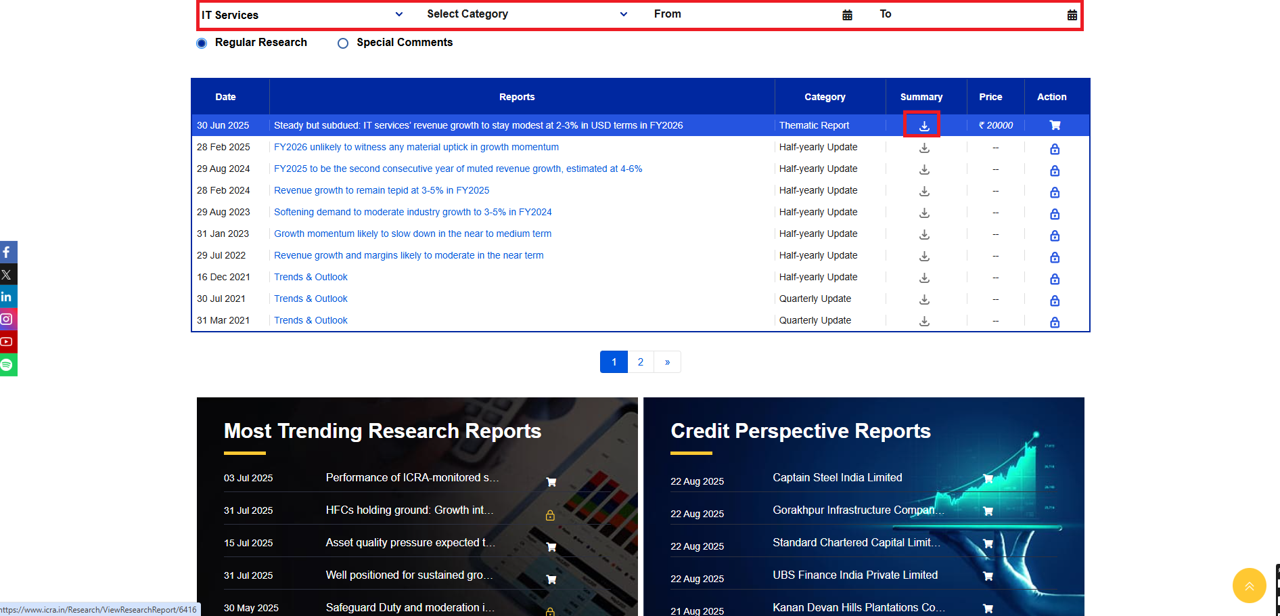Image resolution: width=1280 pixels, height=616 pixels.
Task: Open the From date calendar picker
Action: [846, 15]
